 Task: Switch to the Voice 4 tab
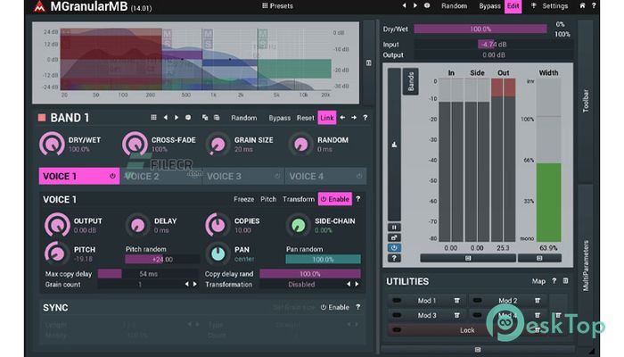tap(325, 176)
